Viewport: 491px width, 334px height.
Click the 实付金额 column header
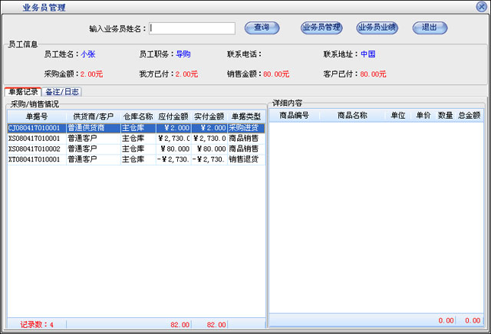[209, 116]
